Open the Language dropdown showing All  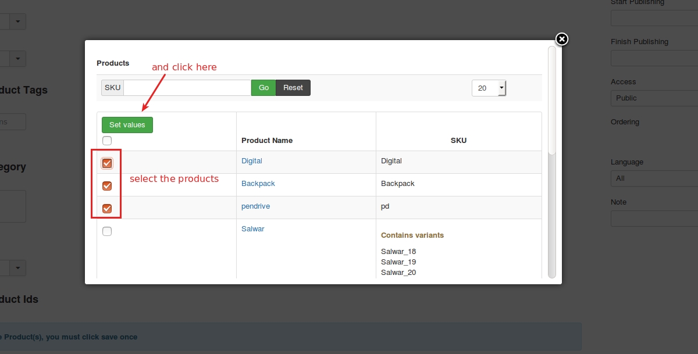[x=654, y=178]
